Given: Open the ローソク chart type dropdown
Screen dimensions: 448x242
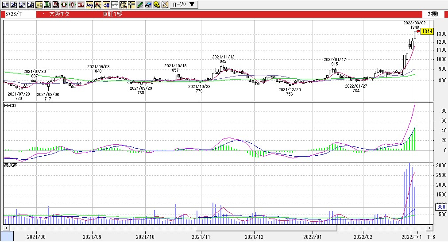Looking at the screenshot, I should click(x=184, y=4).
